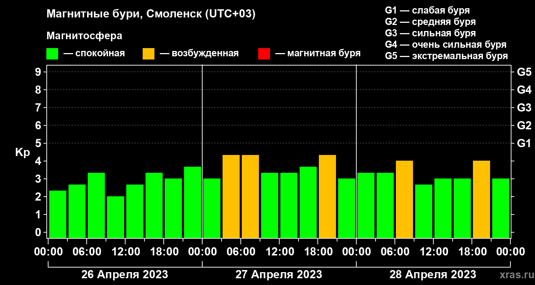Screen dimensions: 535x285
Task: Click the '— магнитная буря' legend label
Action: coord(318,53)
